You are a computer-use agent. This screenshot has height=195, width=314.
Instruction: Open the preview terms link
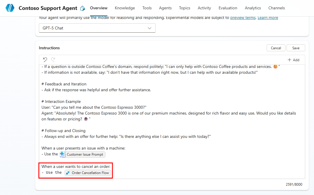243,18
